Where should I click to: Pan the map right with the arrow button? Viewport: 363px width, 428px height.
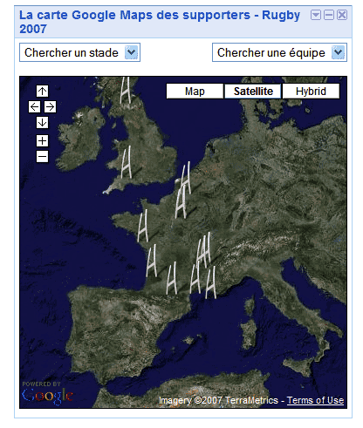coord(50,106)
